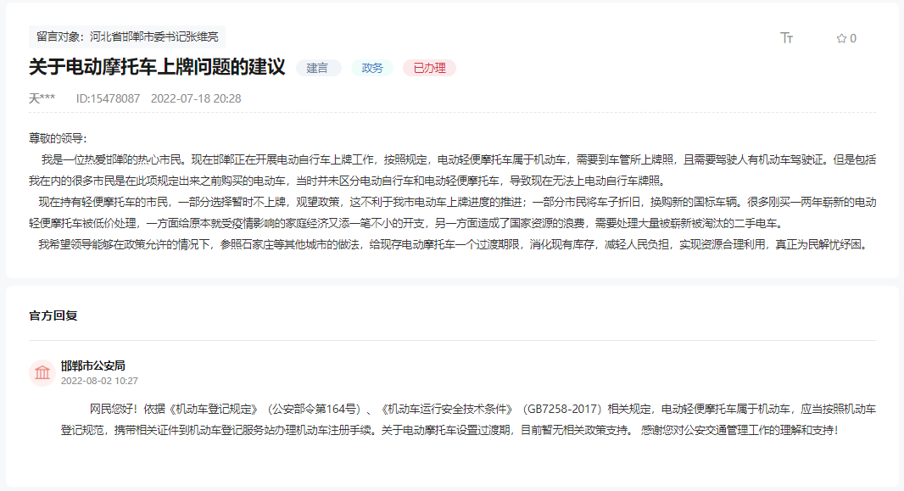The image size is (904, 491).
Task: Open the 留言对象 recipient label
Action: pyautogui.click(x=127, y=36)
